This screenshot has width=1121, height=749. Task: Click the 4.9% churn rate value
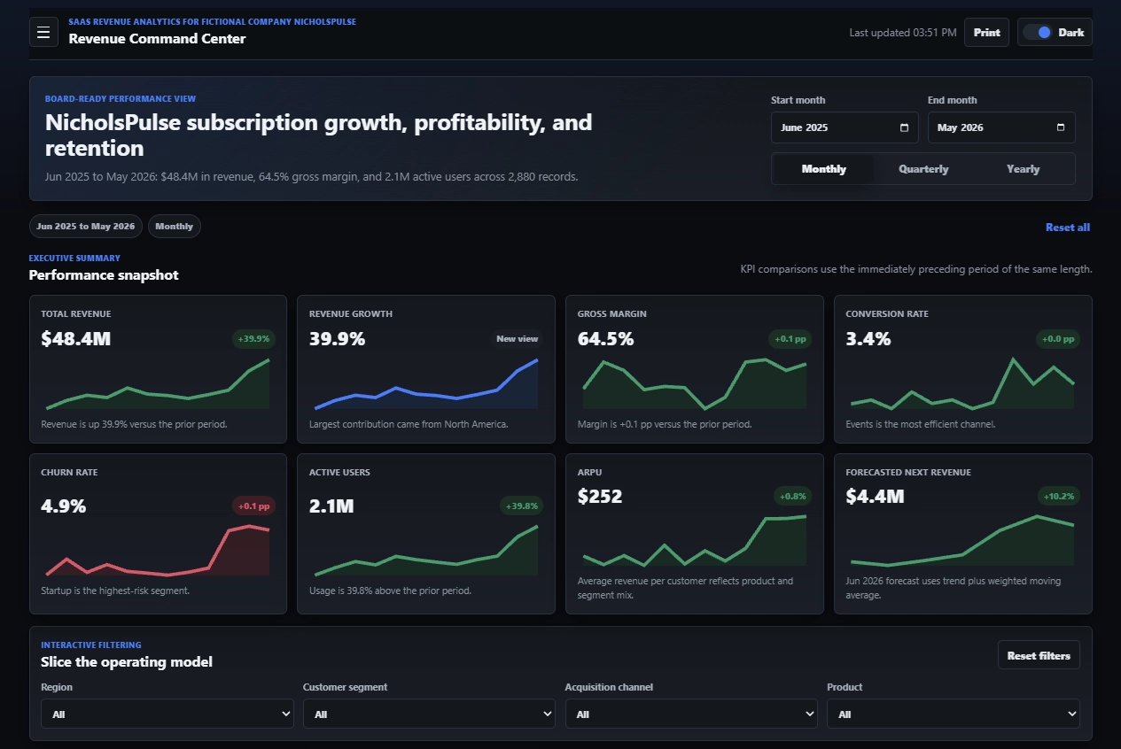(x=64, y=506)
